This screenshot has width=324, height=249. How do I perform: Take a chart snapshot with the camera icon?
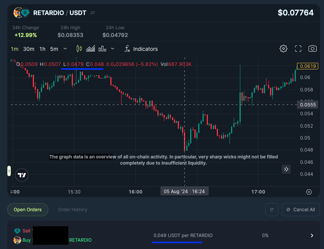click(x=313, y=49)
